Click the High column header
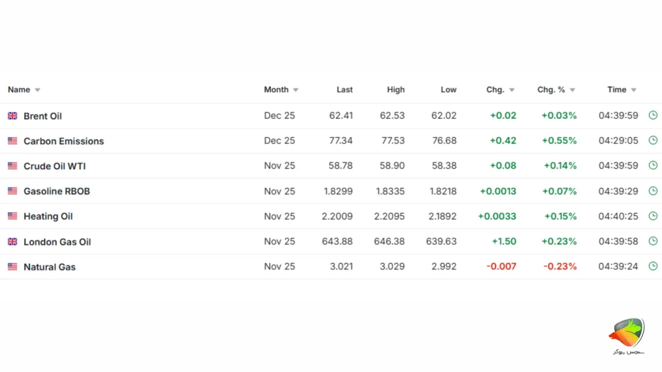 (x=396, y=89)
